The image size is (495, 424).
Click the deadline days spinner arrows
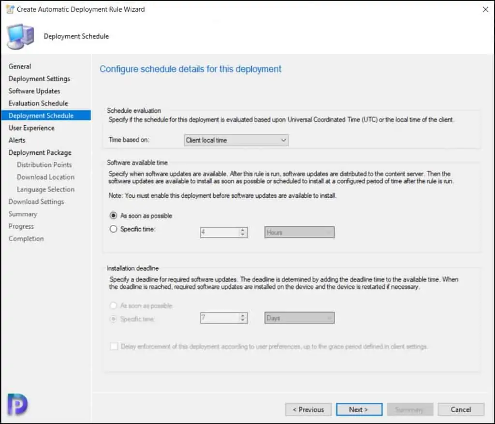click(243, 318)
